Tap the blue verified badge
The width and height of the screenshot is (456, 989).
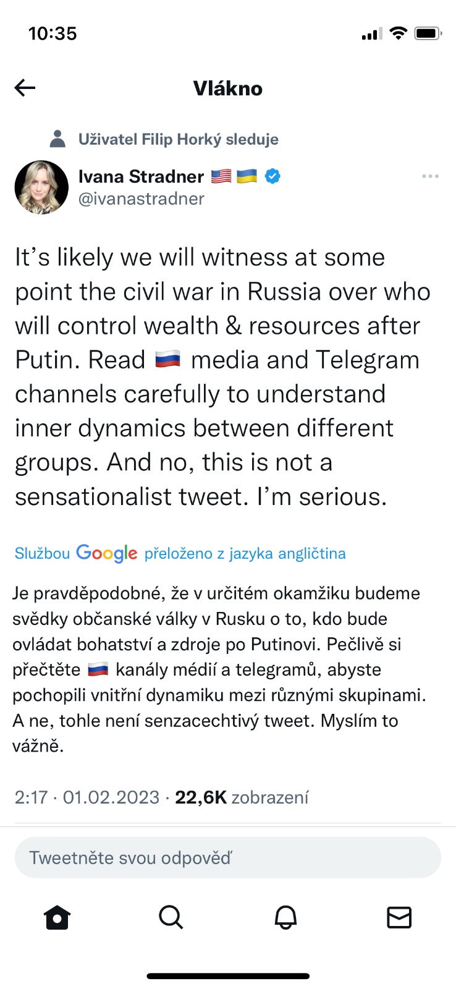272,177
